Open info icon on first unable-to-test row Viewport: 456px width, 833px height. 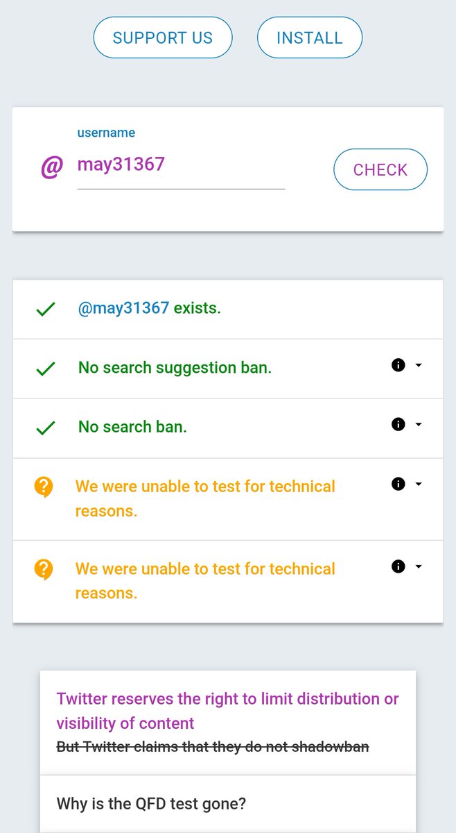click(x=398, y=484)
